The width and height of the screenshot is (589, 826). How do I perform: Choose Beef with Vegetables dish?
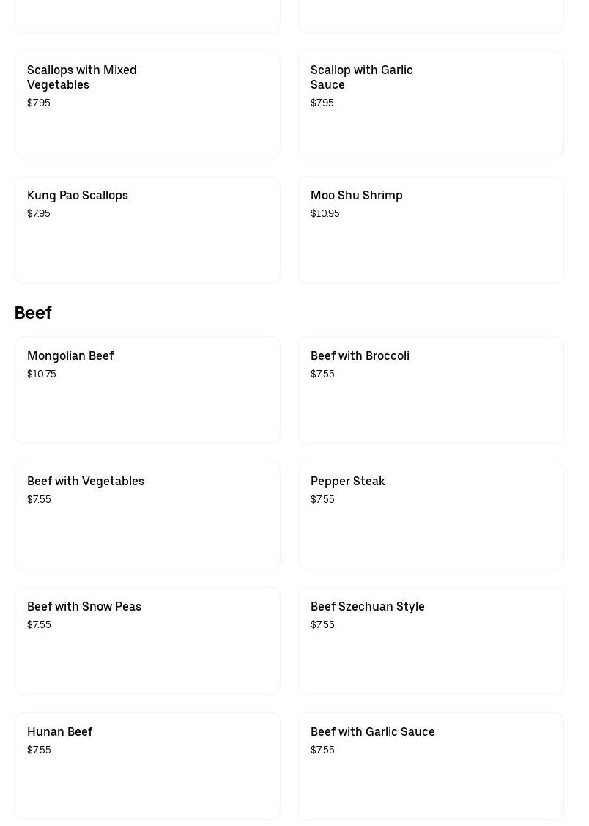(147, 516)
